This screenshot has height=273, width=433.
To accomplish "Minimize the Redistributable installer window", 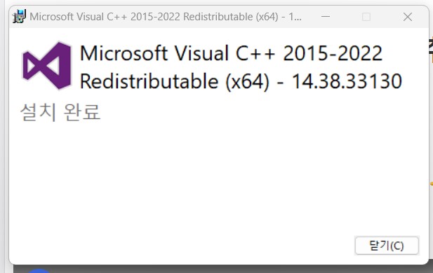I will pos(326,17).
